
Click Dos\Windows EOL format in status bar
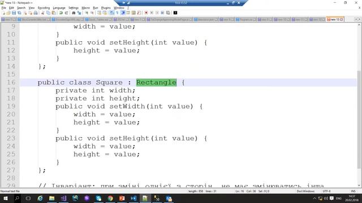tap(305, 191)
